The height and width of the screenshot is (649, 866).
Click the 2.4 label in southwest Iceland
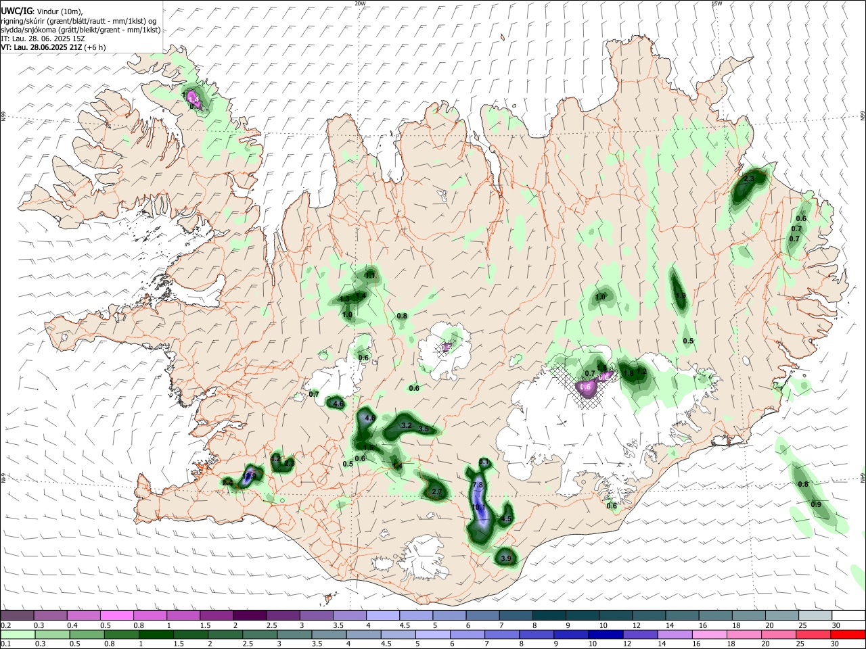pyautogui.click(x=227, y=482)
